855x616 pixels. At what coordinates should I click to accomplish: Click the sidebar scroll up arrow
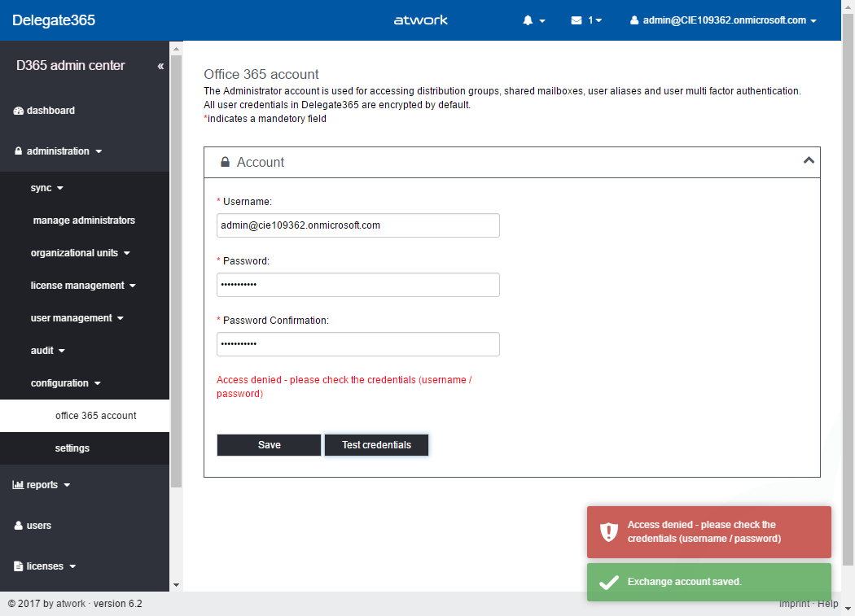click(x=176, y=49)
